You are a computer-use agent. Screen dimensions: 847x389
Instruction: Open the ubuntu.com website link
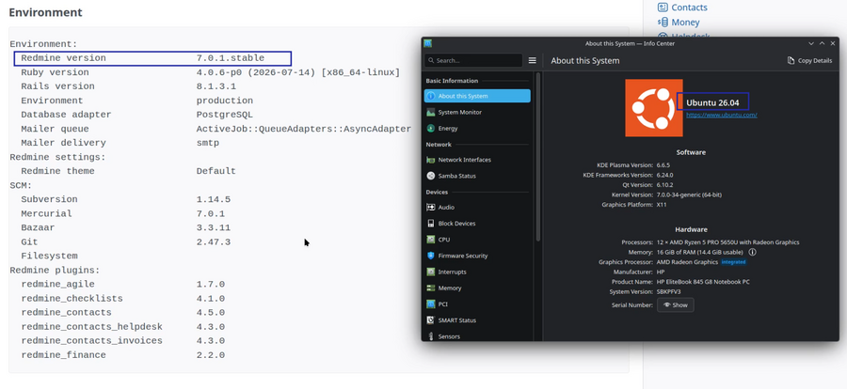point(721,115)
